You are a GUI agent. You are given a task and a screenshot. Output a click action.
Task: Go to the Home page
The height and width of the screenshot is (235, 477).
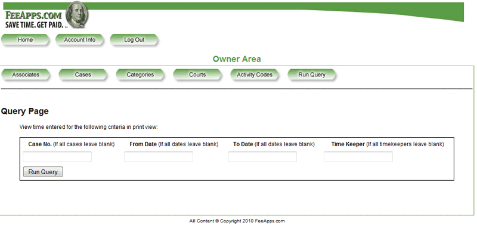(25, 40)
